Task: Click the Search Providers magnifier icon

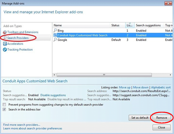Action: click(x=5, y=38)
